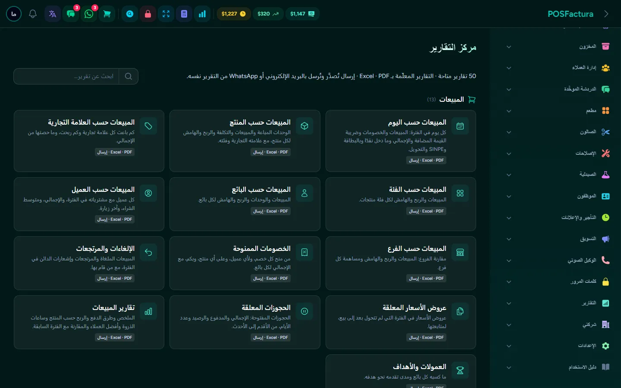Open the bar chart icon in top bar
621x388 pixels.
click(202, 14)
